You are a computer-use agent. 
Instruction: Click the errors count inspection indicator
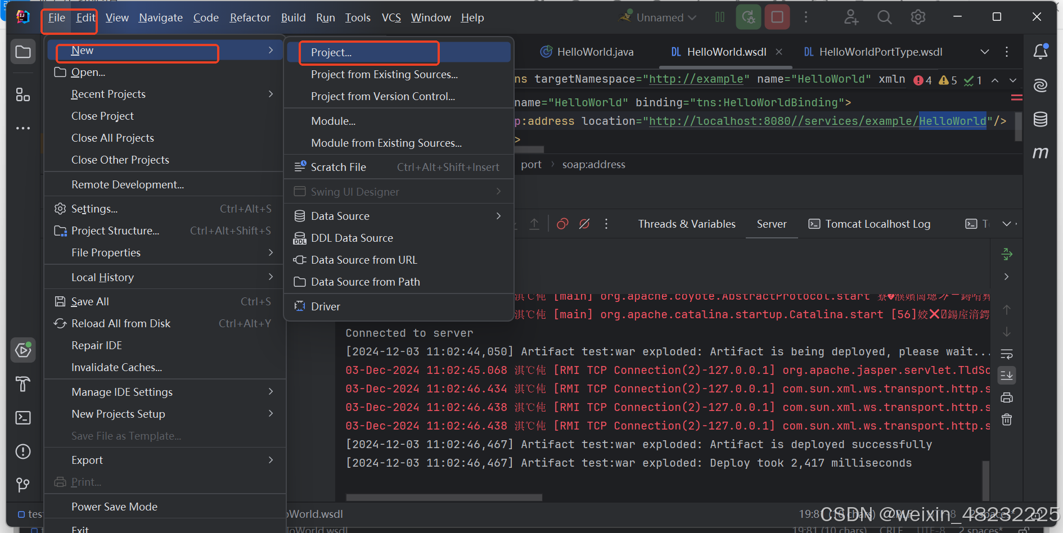tap(923, 80)
